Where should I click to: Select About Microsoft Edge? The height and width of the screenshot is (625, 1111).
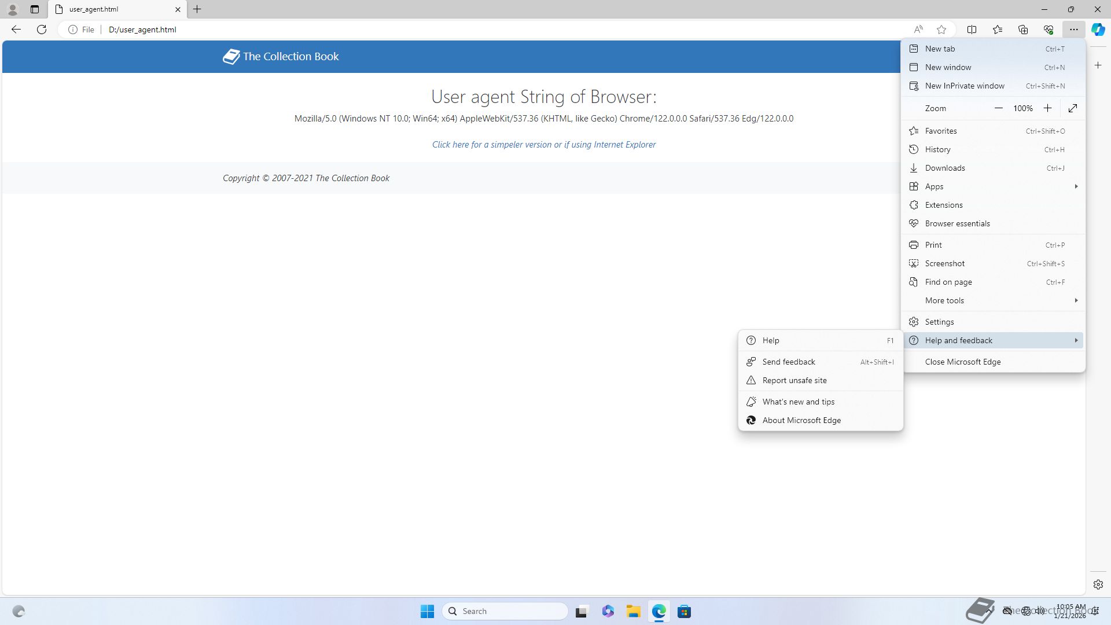801,420
